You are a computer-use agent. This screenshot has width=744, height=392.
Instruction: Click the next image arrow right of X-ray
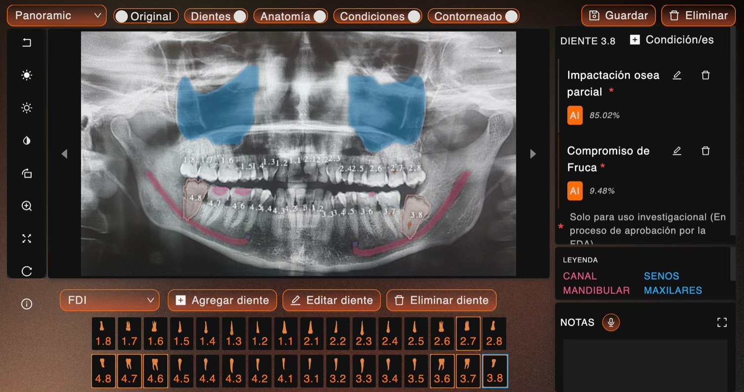coord(533,154)
